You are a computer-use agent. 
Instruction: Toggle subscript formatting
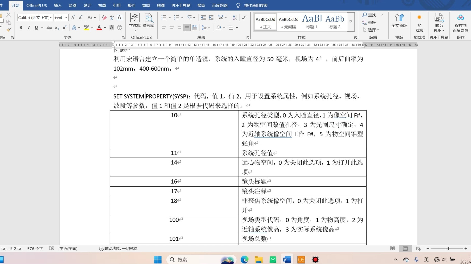tap(56, 28)
